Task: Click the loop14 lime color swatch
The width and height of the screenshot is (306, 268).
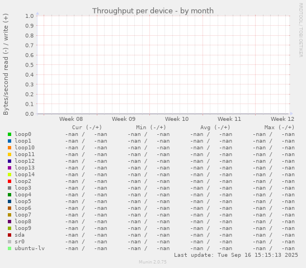Action: tap(10, 175)
